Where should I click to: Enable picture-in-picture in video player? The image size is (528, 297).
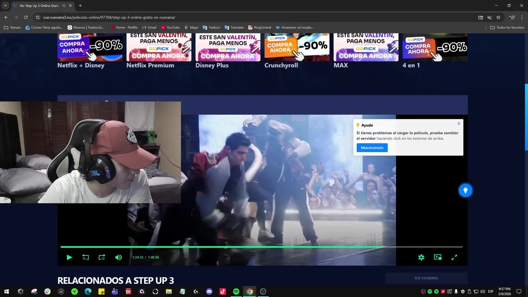[x=438, y=257]
